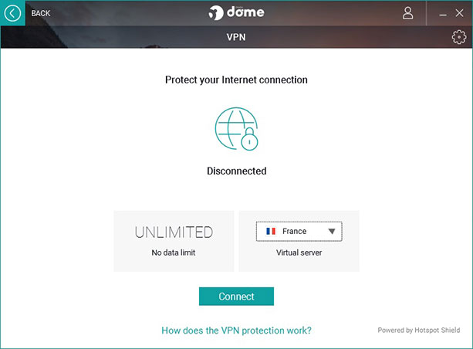Click Protect your Internet connection heading

236,80
